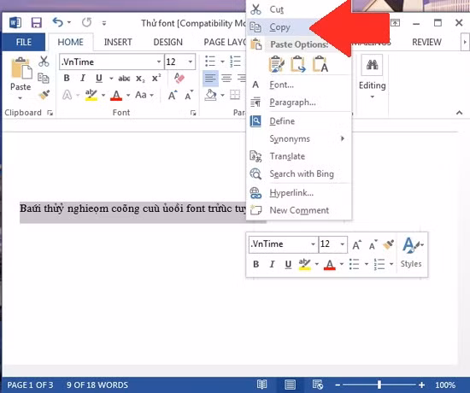This screenshot has width=470, height=393.
Task: Open the Clipboard pane launcher
Action: click(50, 113)
